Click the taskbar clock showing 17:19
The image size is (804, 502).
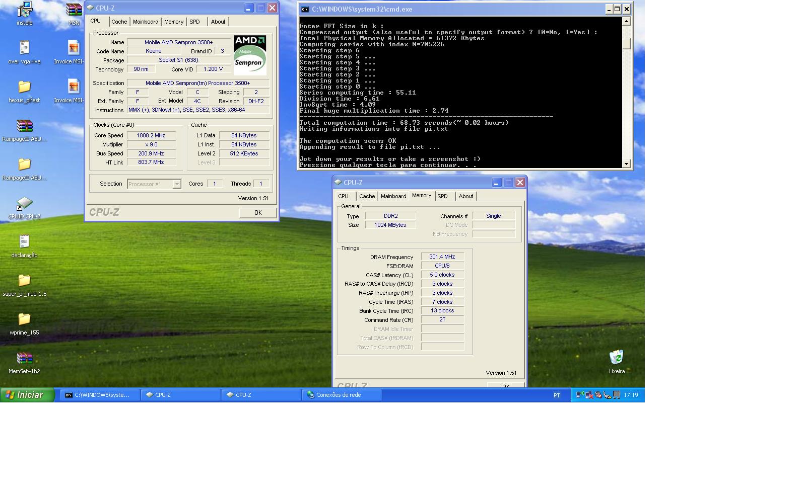[631, 395]
